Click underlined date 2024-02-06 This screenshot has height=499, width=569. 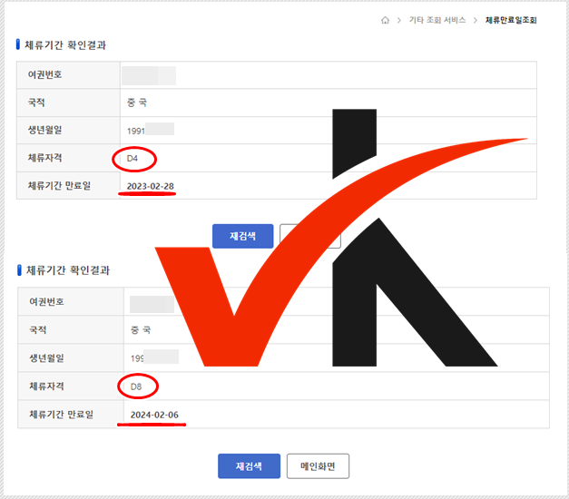click(x=154, y=415)
